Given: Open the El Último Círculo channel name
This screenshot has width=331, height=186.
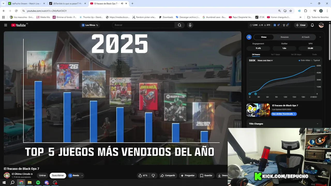Looking at the screenshot, I should (x=21, y=174).
